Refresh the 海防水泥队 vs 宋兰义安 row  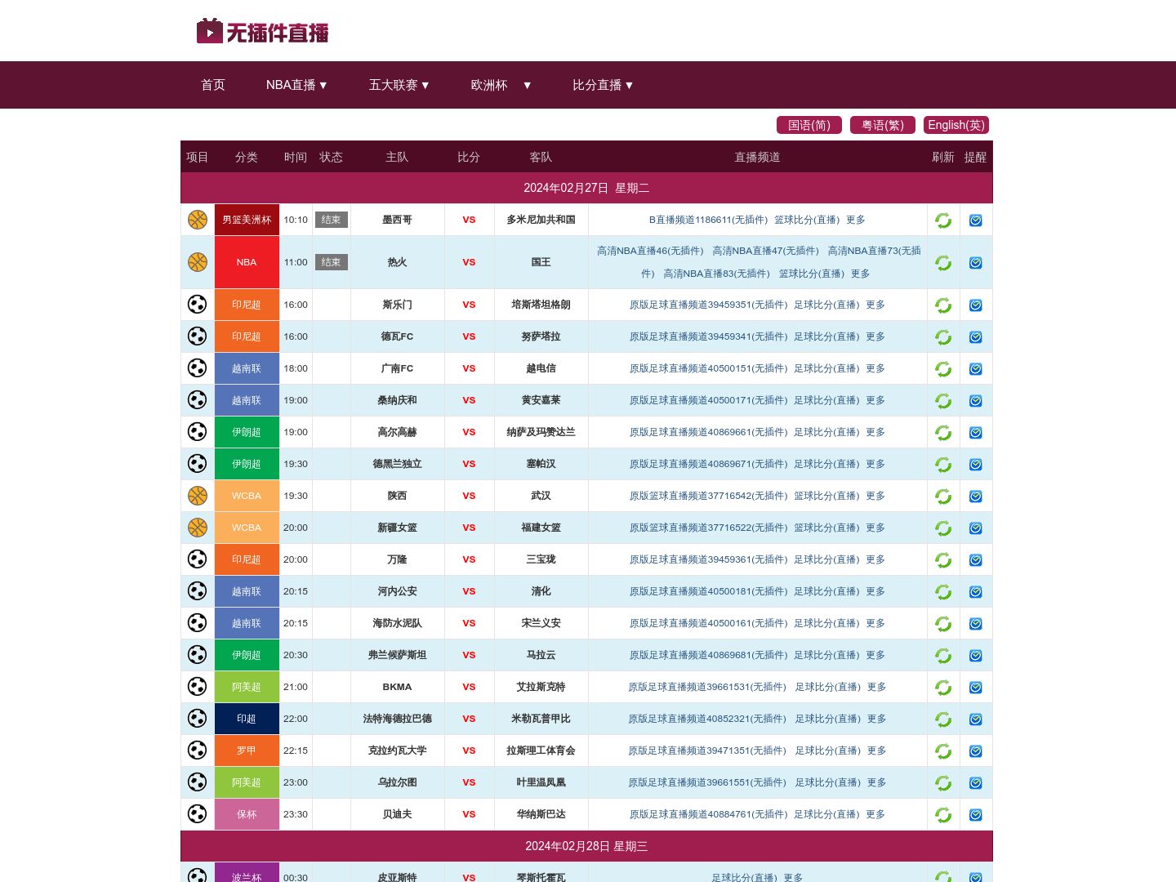[943, 624]
